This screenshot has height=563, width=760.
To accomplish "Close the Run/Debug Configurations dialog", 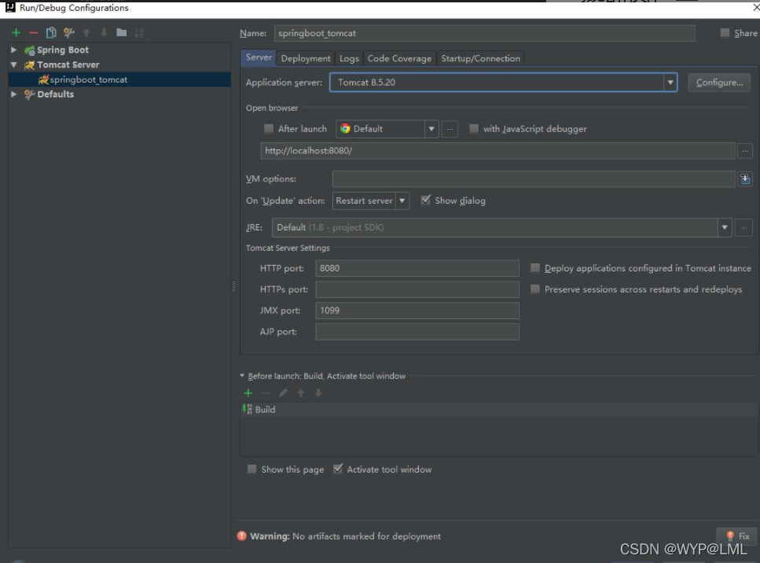I will (755, 8).
